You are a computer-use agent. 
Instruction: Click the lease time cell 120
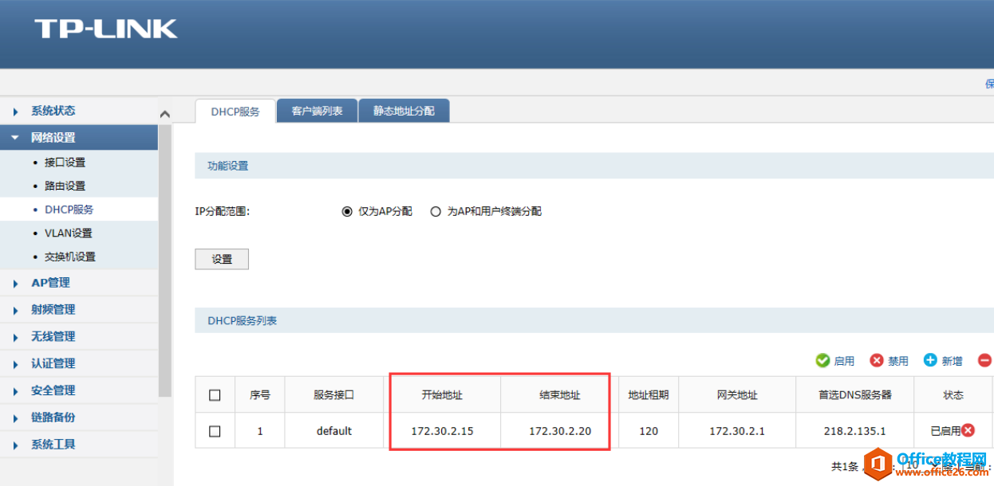tap(649, 431)
